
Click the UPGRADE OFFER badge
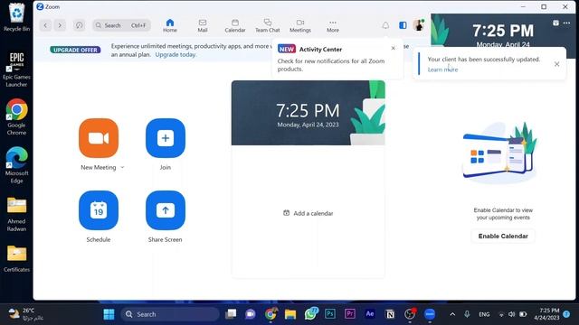[x=75, y=50]
